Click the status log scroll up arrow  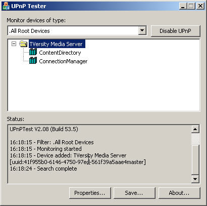point(195,129)
